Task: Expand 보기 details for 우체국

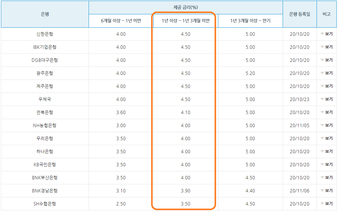Action: coord(327,99)
